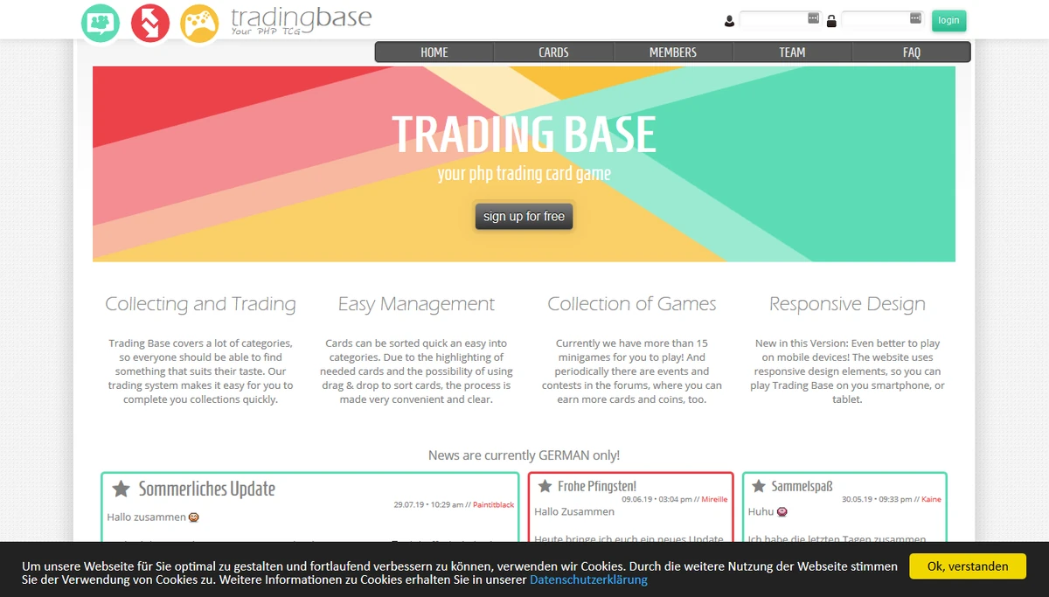This screenshot has width=1049, height=597.
Task: Open the TEAM section
Action: pos(792,52)
